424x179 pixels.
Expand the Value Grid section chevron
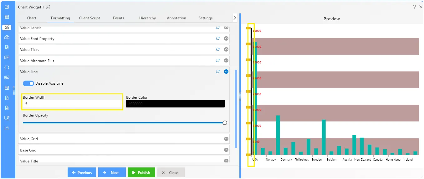226,139
